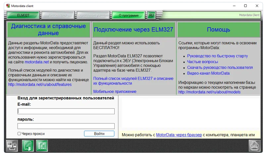
Task: Open the Мобильное приложение link
Action: [115, 91]
